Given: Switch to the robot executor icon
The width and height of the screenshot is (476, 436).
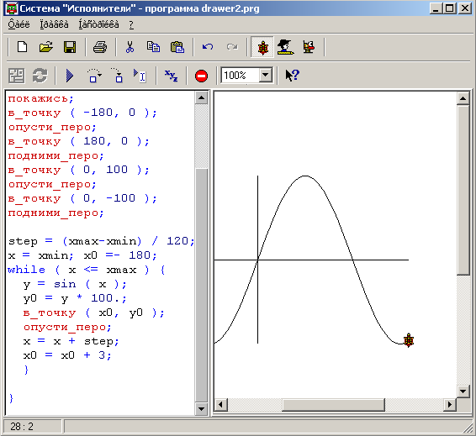Looking at the screenshot, I should click(309, 47).
